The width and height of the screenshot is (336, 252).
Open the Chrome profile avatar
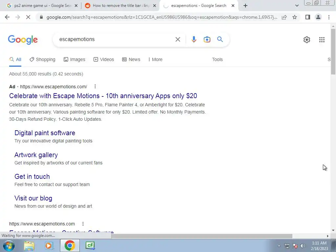318,17
